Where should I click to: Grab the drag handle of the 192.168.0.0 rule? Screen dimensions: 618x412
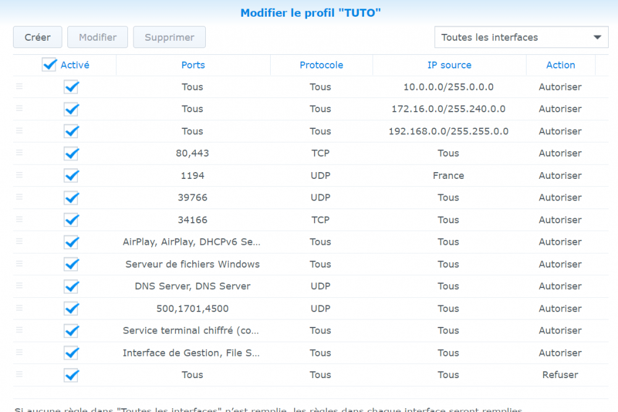[x=19, y=131]
